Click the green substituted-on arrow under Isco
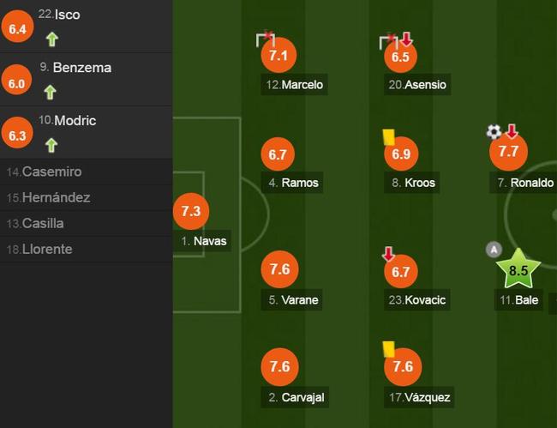Viewport: 557px width, 428px height. click(52, 39)
